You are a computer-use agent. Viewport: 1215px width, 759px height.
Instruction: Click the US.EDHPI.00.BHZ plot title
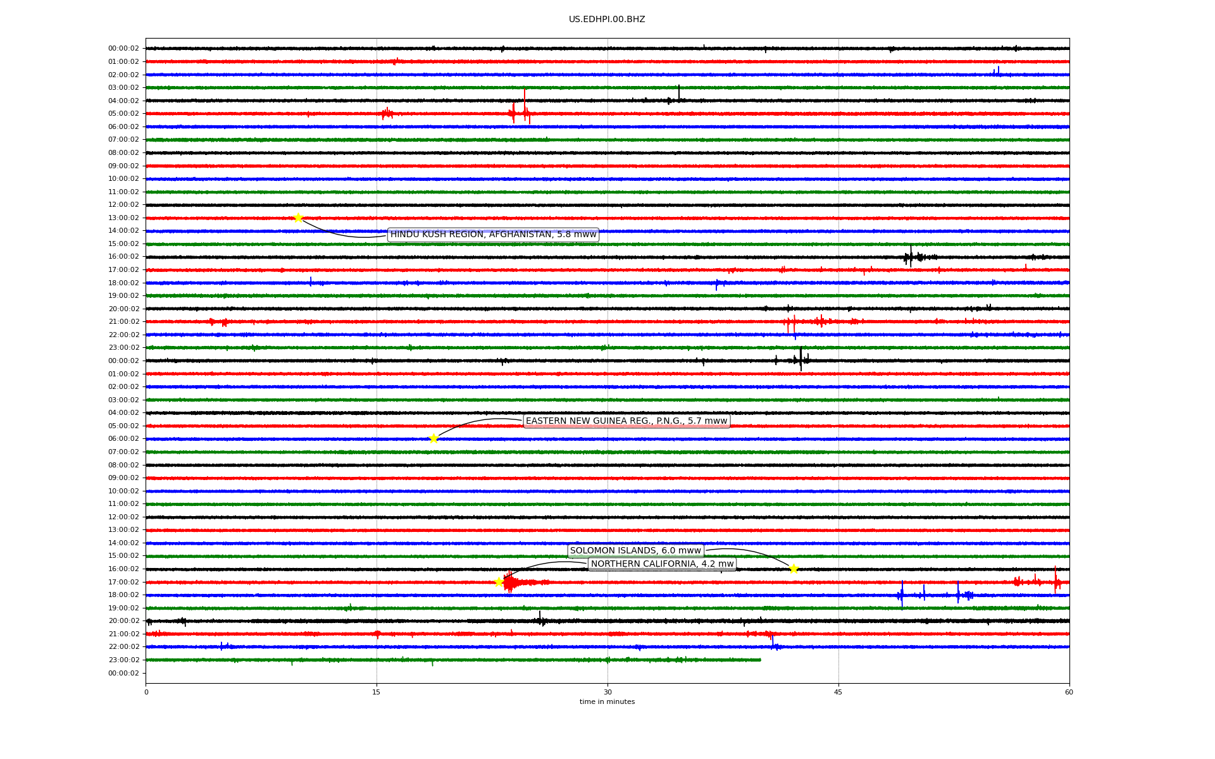(607, 20)
